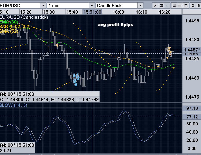Click the SMA (52) legend label
This screenshot has height=155, width=201.
[x=9, y=31]
